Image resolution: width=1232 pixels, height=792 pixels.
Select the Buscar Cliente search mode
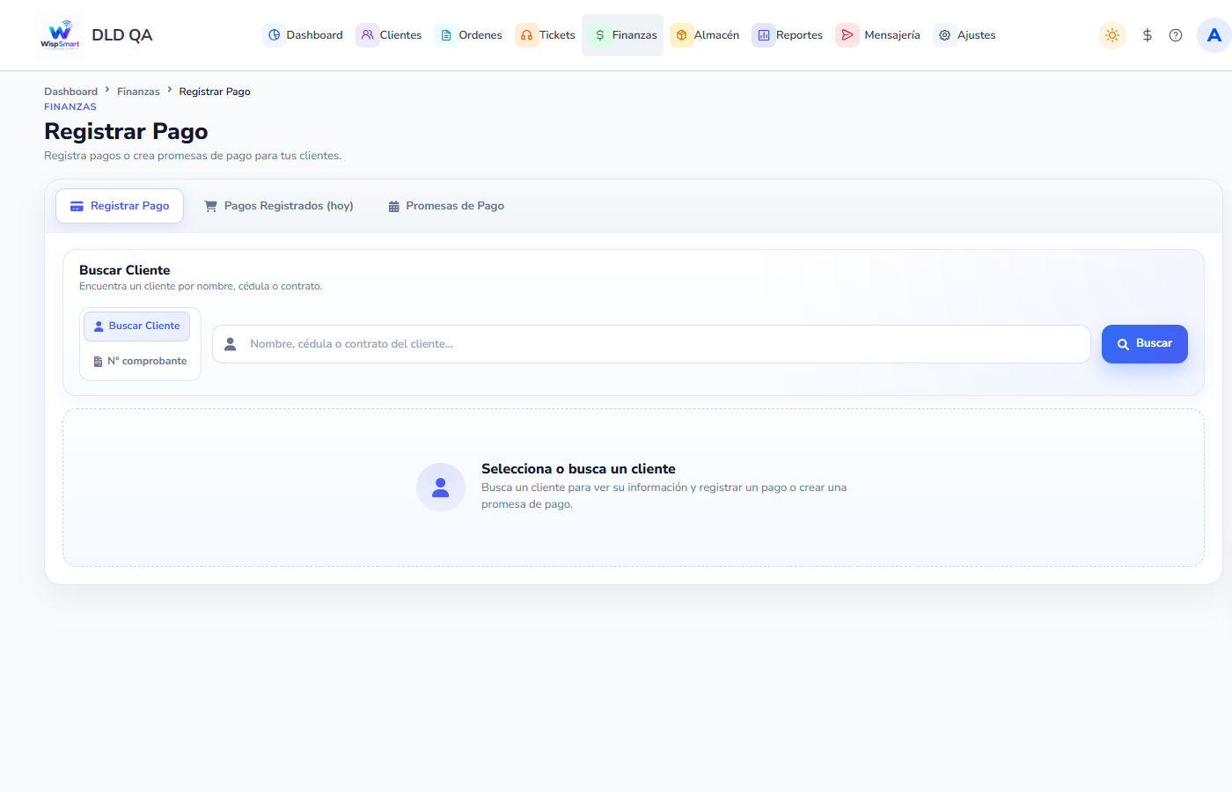[137, 326]
